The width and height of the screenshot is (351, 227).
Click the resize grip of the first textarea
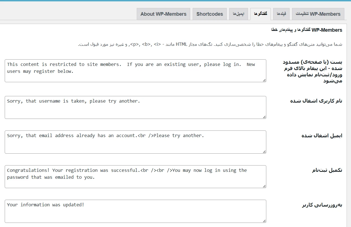coord(264,81)
